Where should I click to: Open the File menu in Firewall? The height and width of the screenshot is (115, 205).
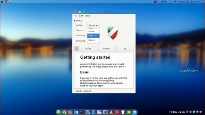click(x=75, y=16)
